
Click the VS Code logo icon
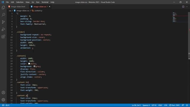[3, 2]
